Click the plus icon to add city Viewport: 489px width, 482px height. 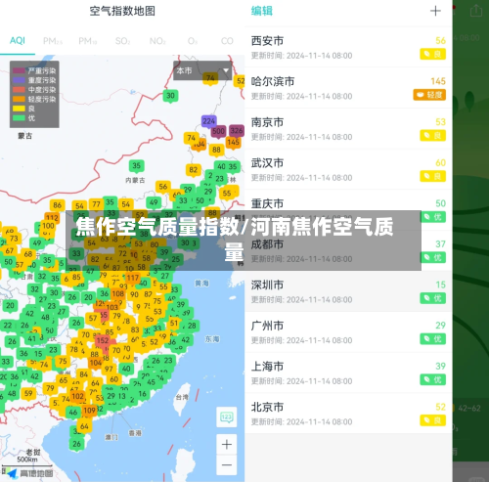435,11
